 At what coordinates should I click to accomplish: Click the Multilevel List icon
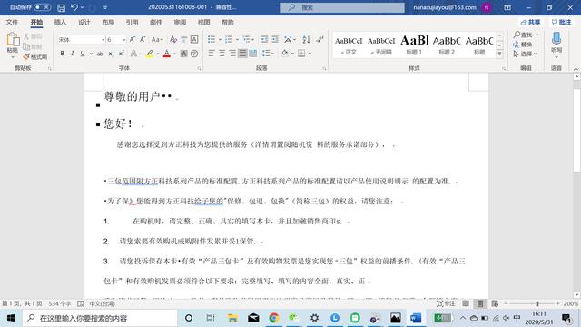pos(246,39)
